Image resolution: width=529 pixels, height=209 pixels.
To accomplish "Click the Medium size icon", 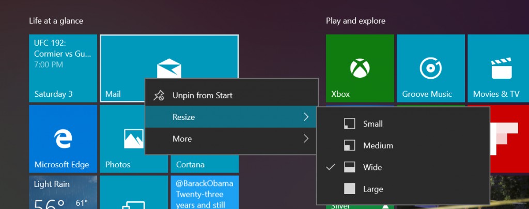I will tap(350, 146).
